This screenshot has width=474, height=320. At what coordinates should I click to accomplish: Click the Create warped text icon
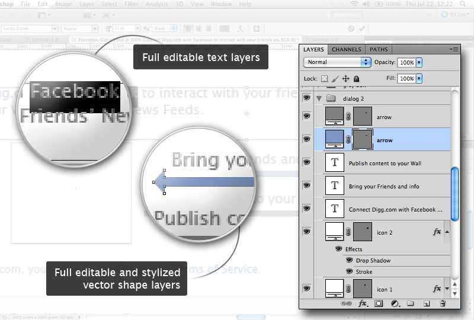point(241,28)
